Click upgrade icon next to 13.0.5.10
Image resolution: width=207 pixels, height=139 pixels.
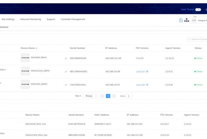coord(147,71)
